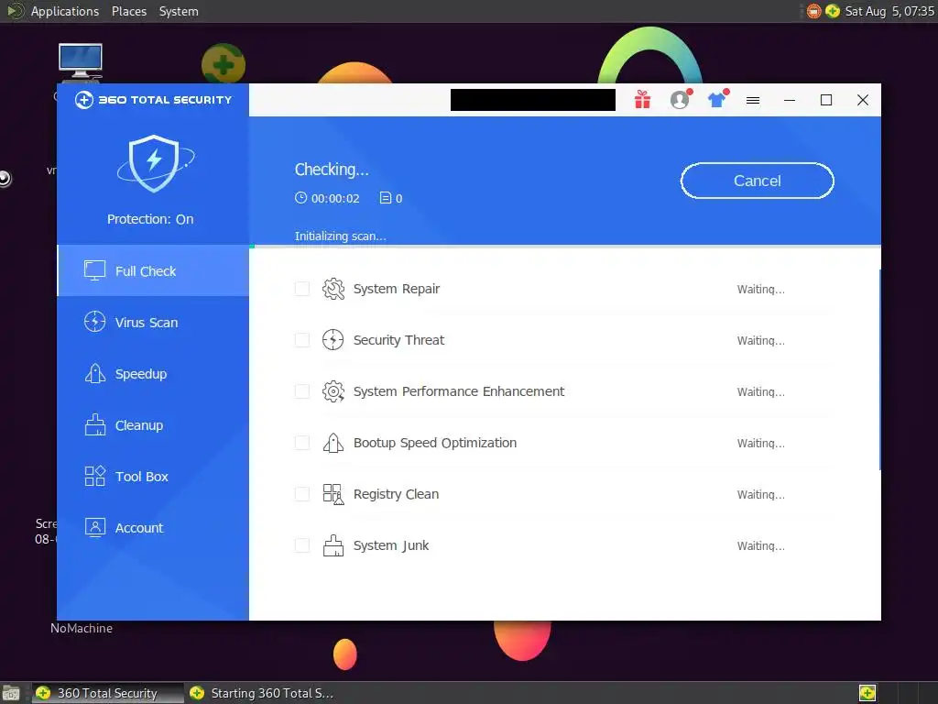This screenshot has height=704, width=938.
Task: Click the 360 tray icon near clock
Action: tap(833, 11)
